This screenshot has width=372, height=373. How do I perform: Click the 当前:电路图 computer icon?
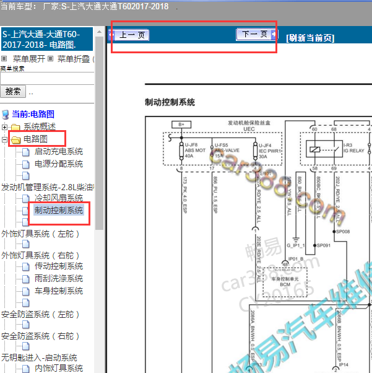(6, 115)
